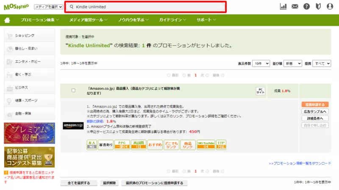Select 健康・スポーツ category in sidebar
The width and height of the screenshot is (339, 190).
(29, 100)
